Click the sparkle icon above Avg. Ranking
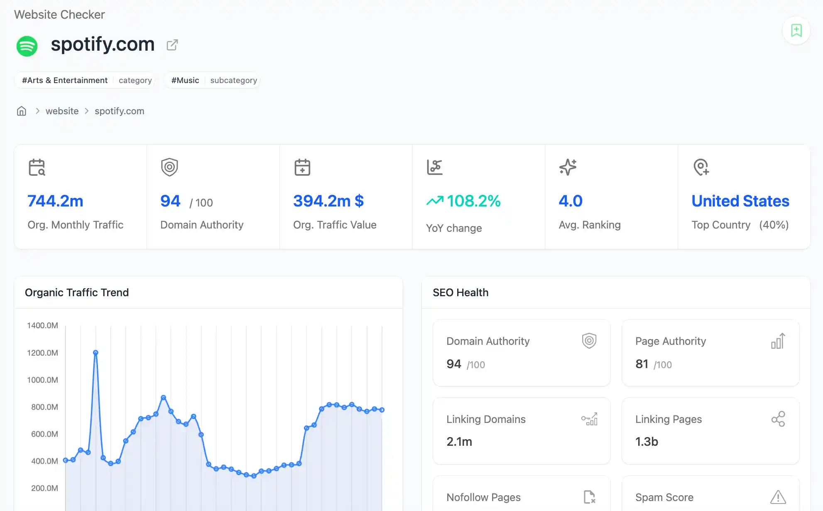Viewport: 823px width, 511px height. [568, 167]
